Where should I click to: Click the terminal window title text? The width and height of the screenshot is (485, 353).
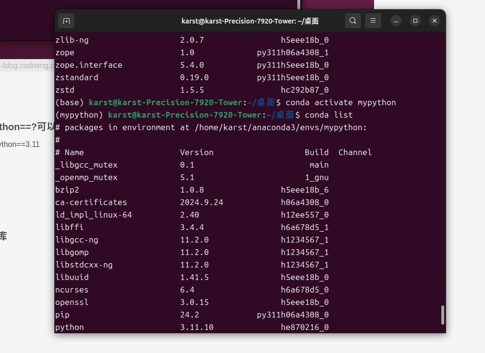click(x=250, y=21)
